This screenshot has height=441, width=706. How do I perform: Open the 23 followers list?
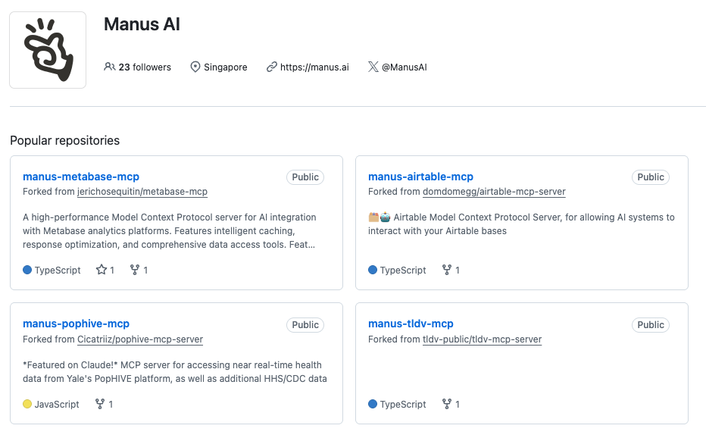pyautogui.click(x=144, y=67)
